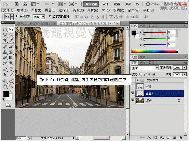The width and height of the screenshot is (189, 141).
Task: Open the 不透明度 opacity arrow
Action: [185, 68]
